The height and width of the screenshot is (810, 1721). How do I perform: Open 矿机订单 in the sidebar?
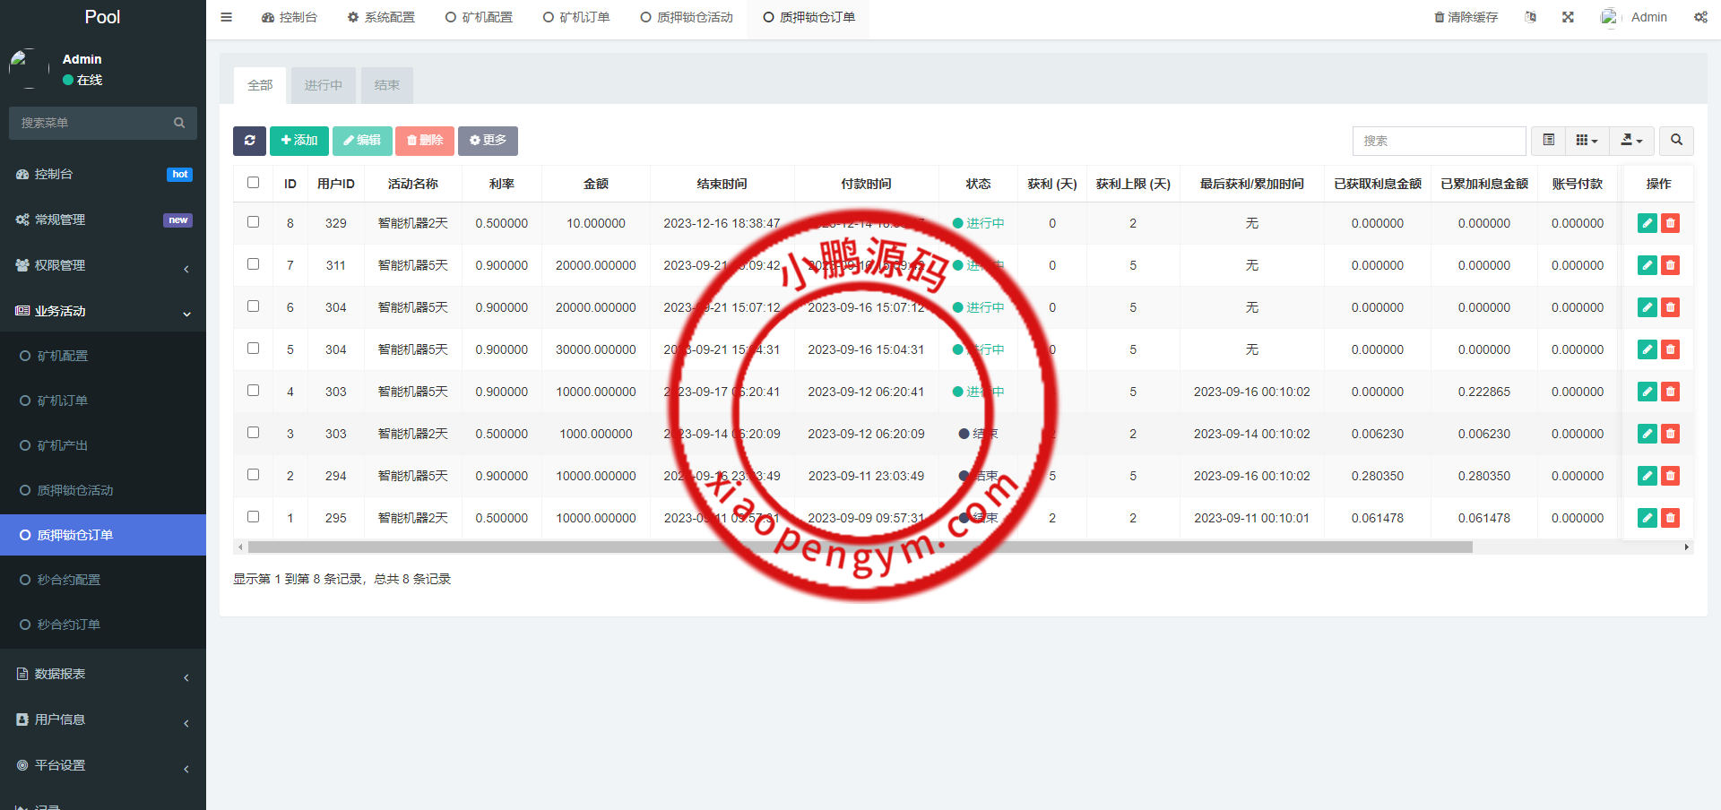[x=63, y=401]
